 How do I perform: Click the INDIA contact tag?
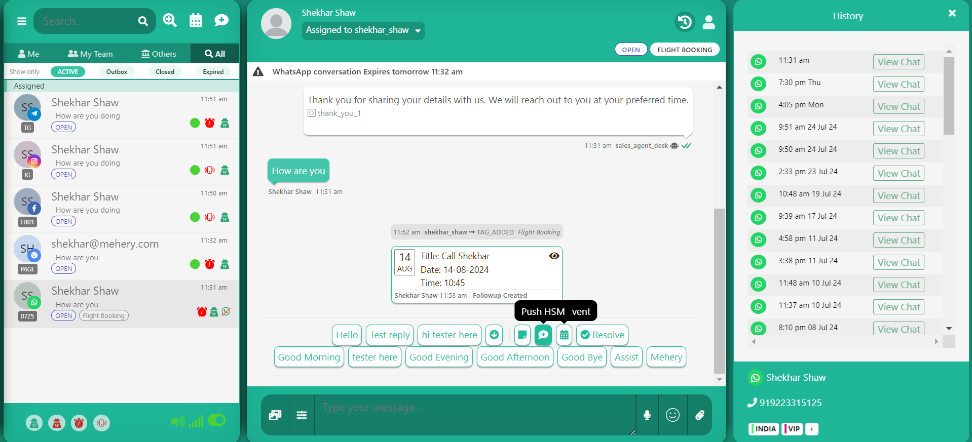coord(764,429)
